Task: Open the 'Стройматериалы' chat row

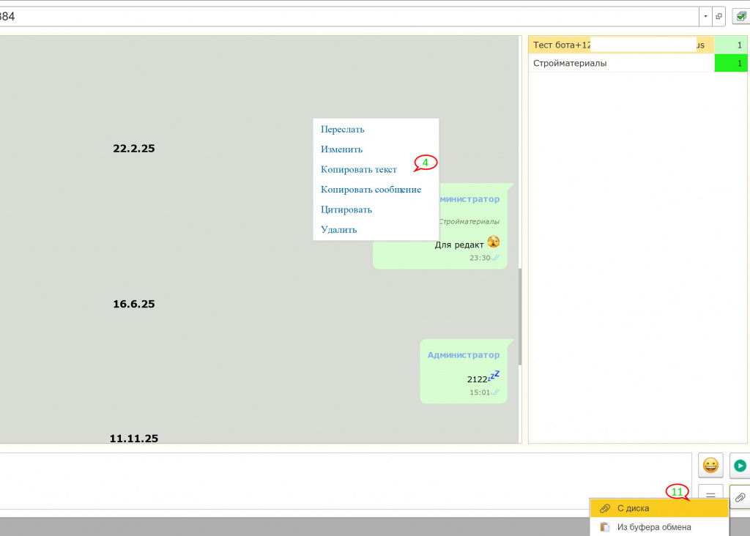Action: [621, 63]
